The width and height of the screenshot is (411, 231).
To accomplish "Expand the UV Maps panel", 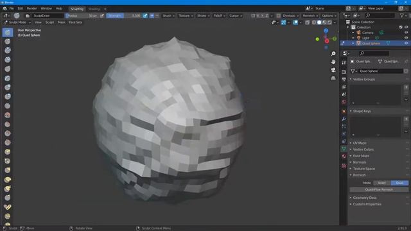I will (x=360, y=143).
